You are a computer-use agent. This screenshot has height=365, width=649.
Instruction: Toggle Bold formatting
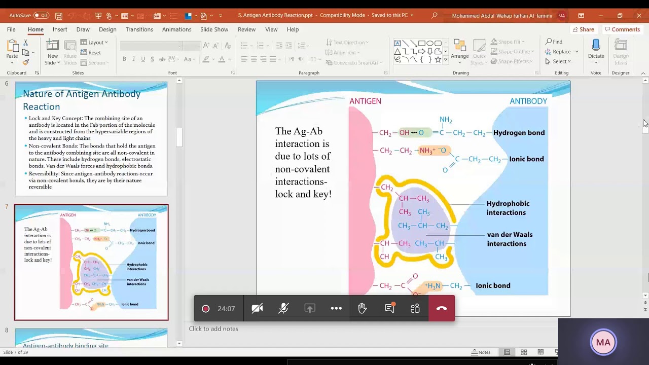(124, 59)
